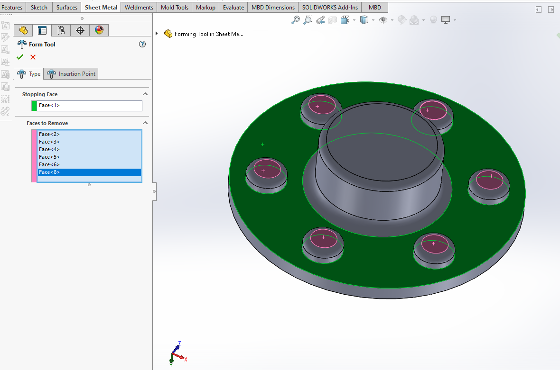Open Form Tool help
Screen dimensions: 560x370
click(142, 44)
